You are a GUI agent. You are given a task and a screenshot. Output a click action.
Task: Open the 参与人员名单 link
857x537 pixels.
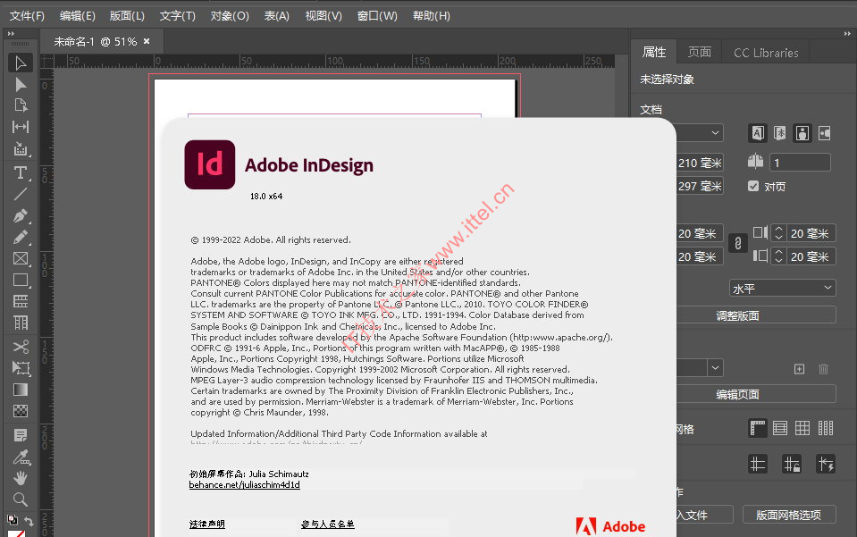point(327,524)
